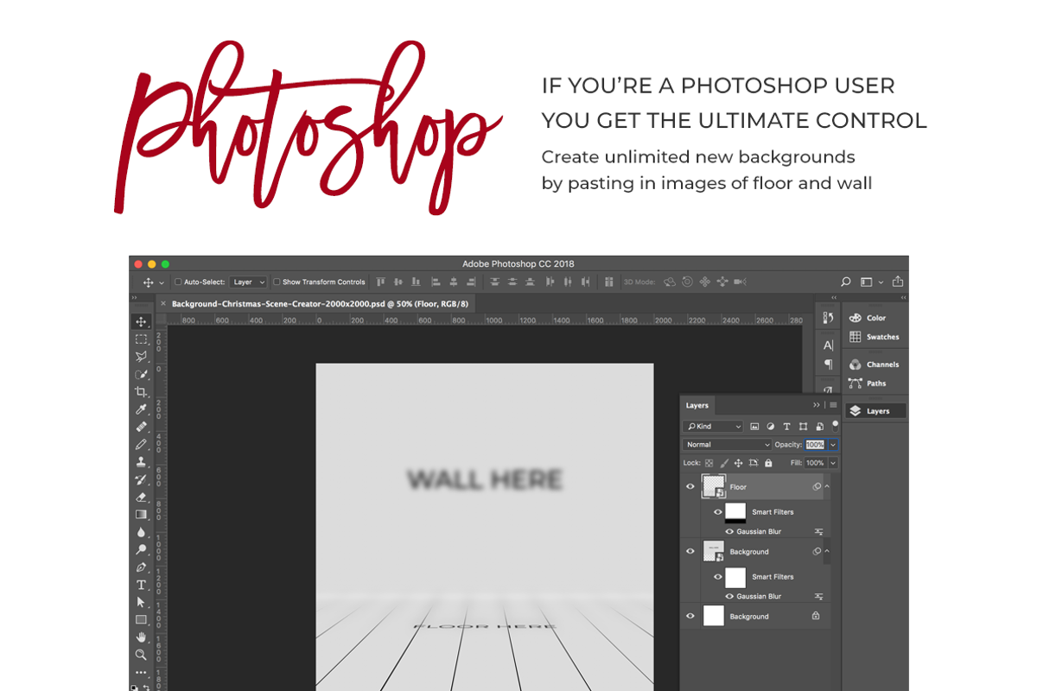The width and height of the screenshot is (1037, 691).
Task: Select the Horizontal Type tool
Action: tap(141, 585)
